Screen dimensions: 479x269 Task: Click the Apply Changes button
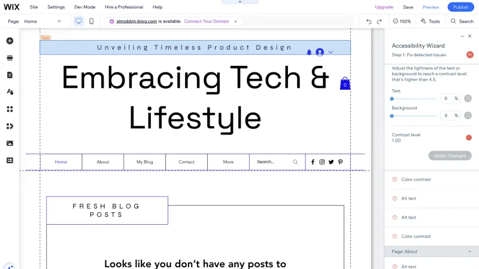click(x=450, y=155)
